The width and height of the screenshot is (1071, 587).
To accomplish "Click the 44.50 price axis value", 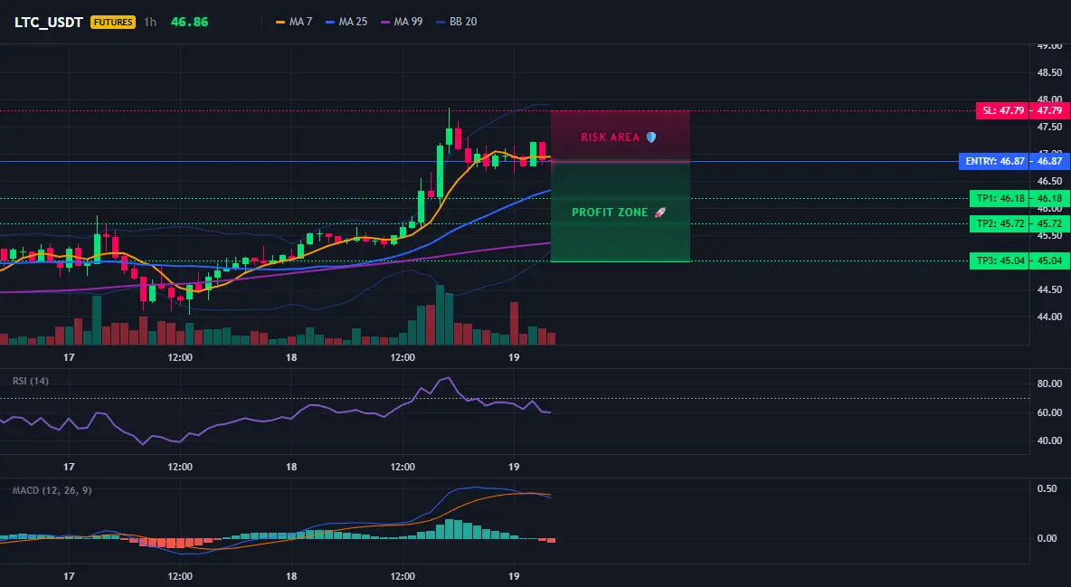I will (x=1049, y=289).
